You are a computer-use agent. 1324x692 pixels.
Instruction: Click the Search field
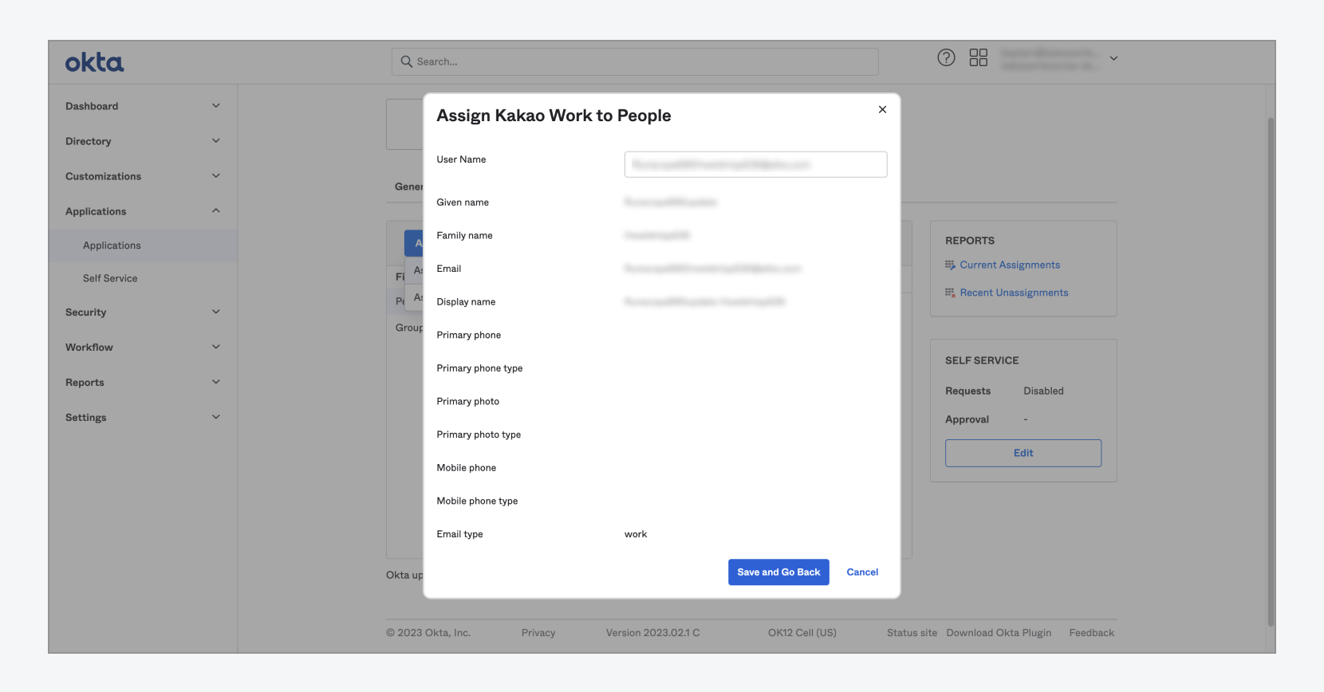[635, 61]
